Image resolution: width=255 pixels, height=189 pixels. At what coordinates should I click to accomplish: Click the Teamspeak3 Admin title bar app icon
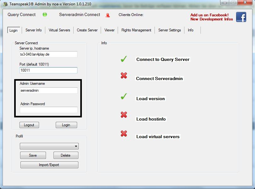[x=5, y=4]
